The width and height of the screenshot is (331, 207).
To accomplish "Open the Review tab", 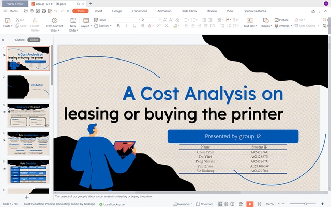I will click(x=212, y=11).
